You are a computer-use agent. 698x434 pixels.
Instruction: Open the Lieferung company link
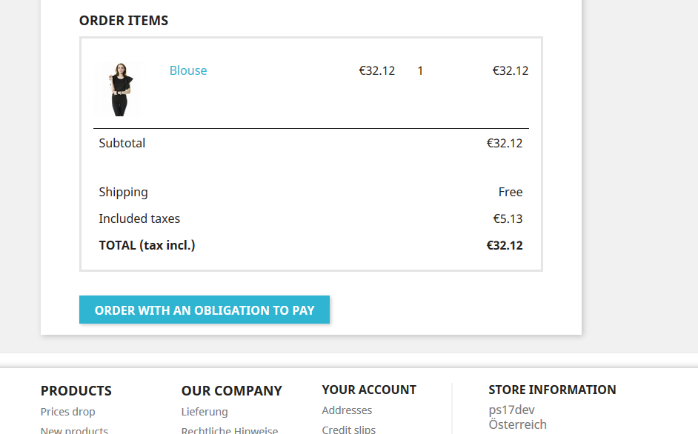coord(205,412)
